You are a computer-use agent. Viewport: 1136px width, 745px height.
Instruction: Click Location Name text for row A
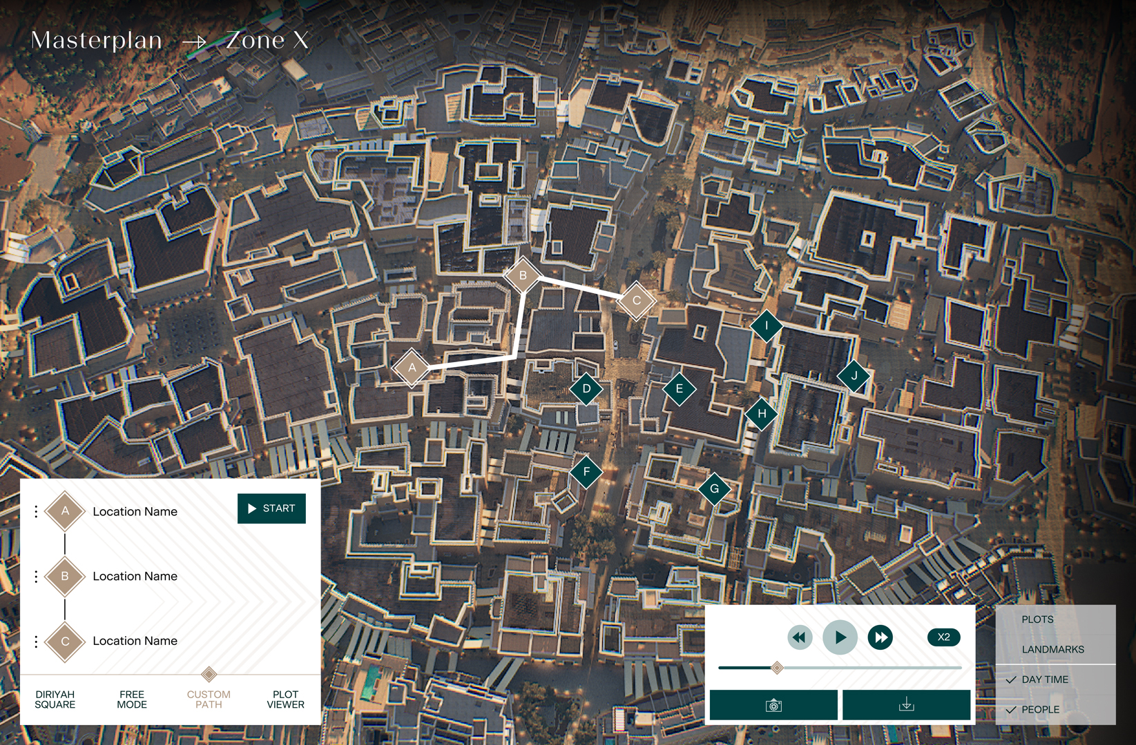(x=135, y=512)
